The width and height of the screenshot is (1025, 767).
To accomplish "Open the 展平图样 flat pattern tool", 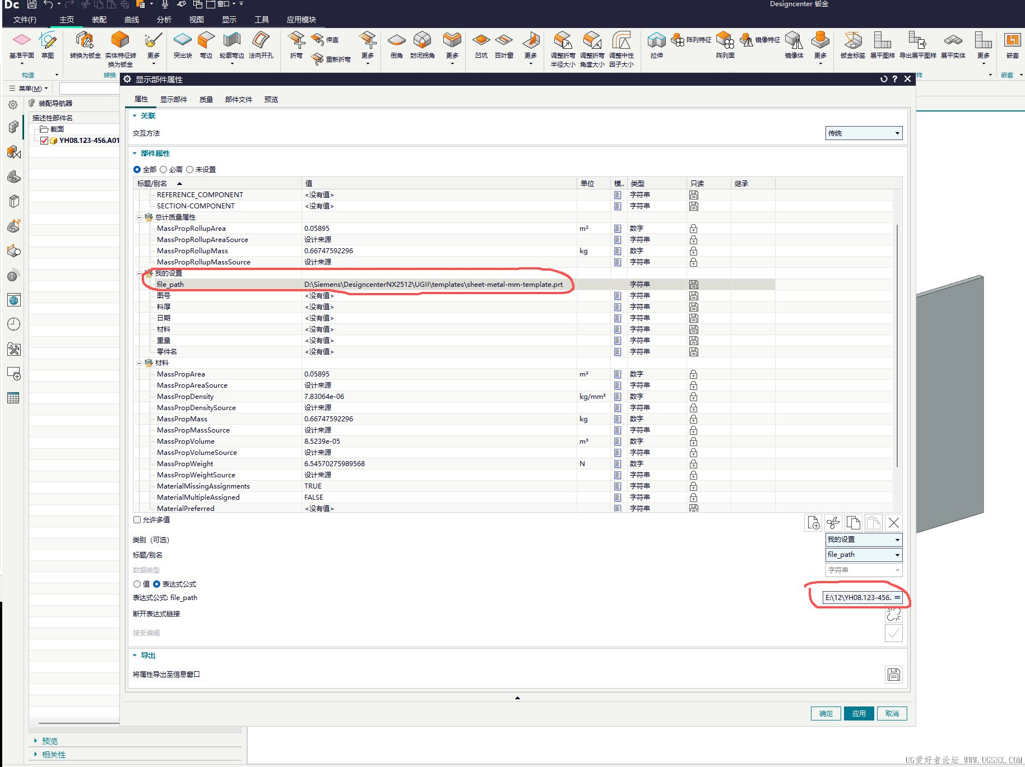I will 882,45.
